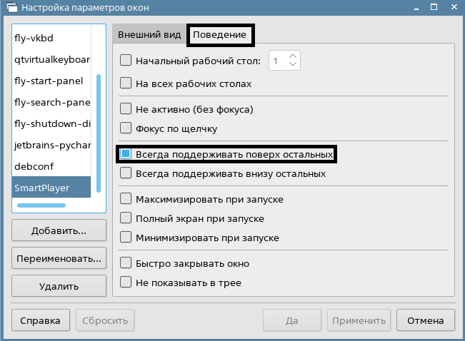Image resolution: width=465 pixels, height=341 pixels.
Task: Click the Добавить... button
Action: coord(59,231)
